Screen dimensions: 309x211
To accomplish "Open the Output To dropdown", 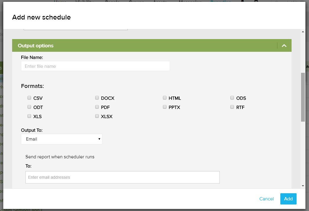I will click(x=62, y=139).
